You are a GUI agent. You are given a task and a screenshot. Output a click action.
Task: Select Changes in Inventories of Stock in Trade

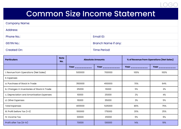(x=28, y=89)
